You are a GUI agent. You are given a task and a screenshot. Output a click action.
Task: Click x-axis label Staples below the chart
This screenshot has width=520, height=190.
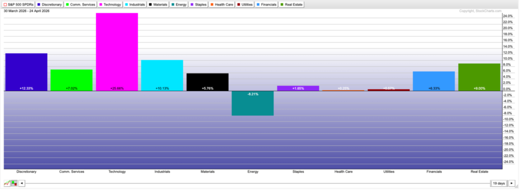[x=298, y=171]
